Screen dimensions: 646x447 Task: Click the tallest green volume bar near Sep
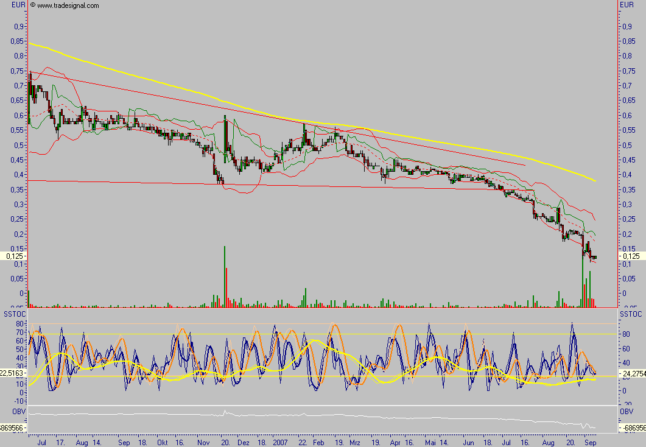(582, 274)
